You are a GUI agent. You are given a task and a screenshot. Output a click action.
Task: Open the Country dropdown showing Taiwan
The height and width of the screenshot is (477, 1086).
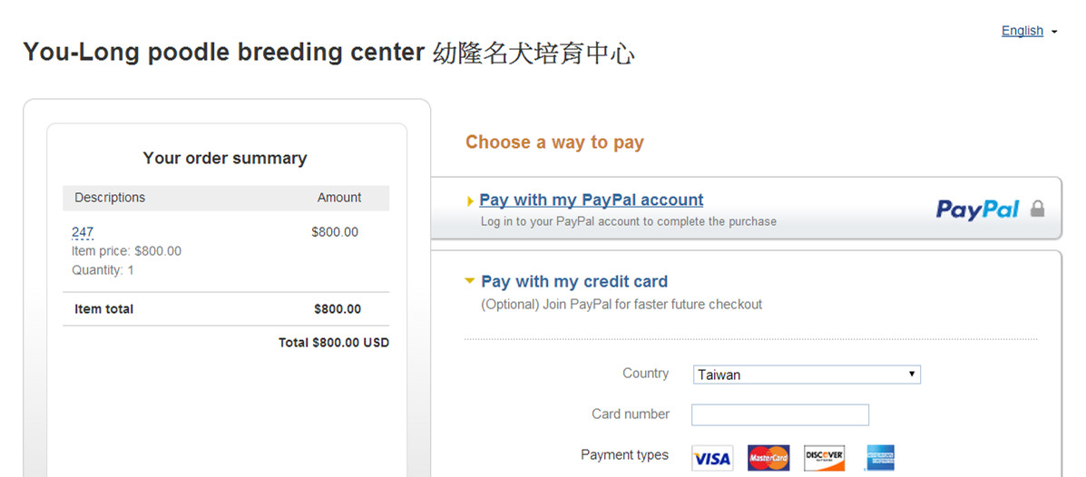[807, 375]
